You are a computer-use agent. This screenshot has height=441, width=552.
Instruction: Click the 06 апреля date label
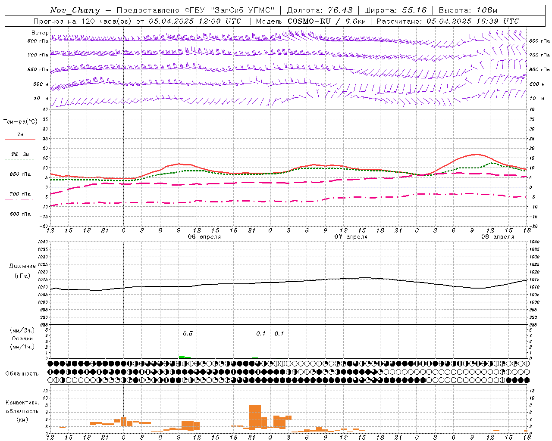point(204,237)
